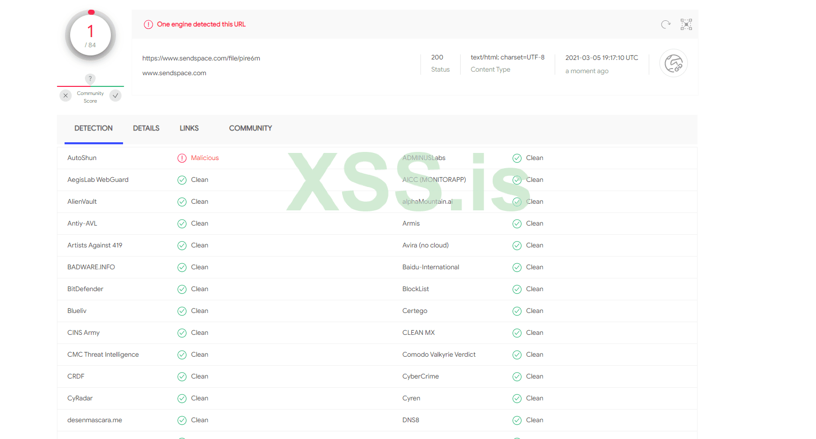Click the clean check icon for CyberCrime

pos(517,377)
